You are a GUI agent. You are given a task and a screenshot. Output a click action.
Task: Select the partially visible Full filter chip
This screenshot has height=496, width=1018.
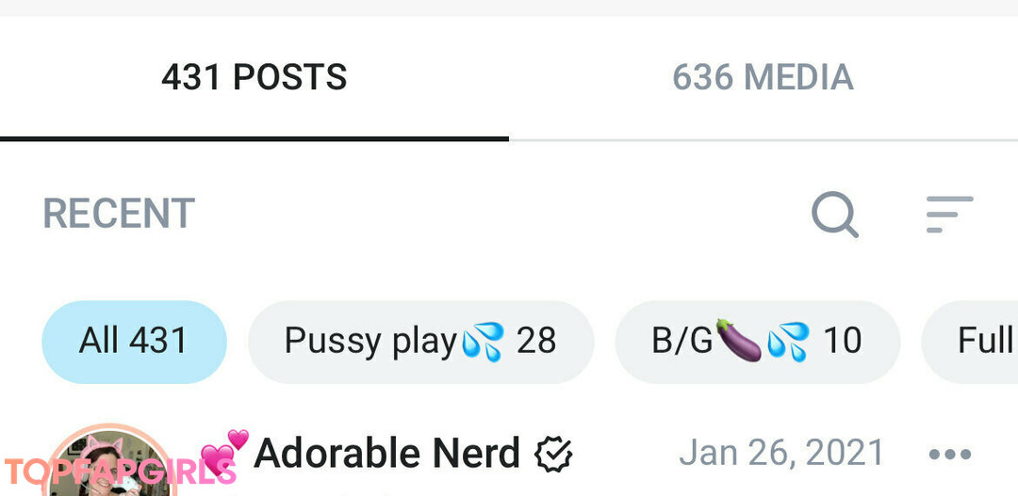pos(970,342)
